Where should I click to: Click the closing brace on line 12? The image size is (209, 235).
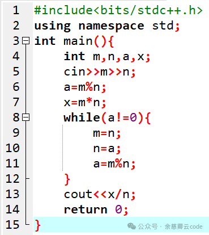67,179
